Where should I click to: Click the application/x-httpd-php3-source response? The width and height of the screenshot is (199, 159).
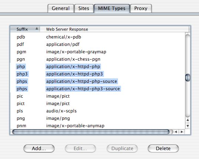(83, 89)
